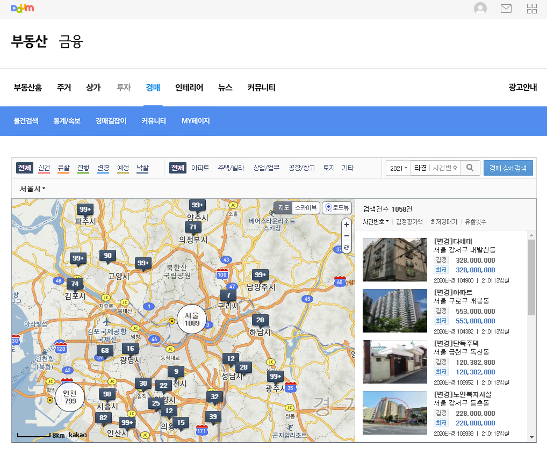The height and width of the screenshot is (455, 547).
Task: Open the 경매 main menu tab
Action: (x=153, y=88)
